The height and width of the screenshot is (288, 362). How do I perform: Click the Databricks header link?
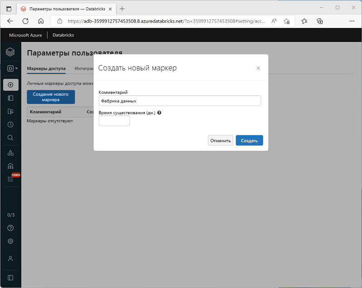click(63, 35)
